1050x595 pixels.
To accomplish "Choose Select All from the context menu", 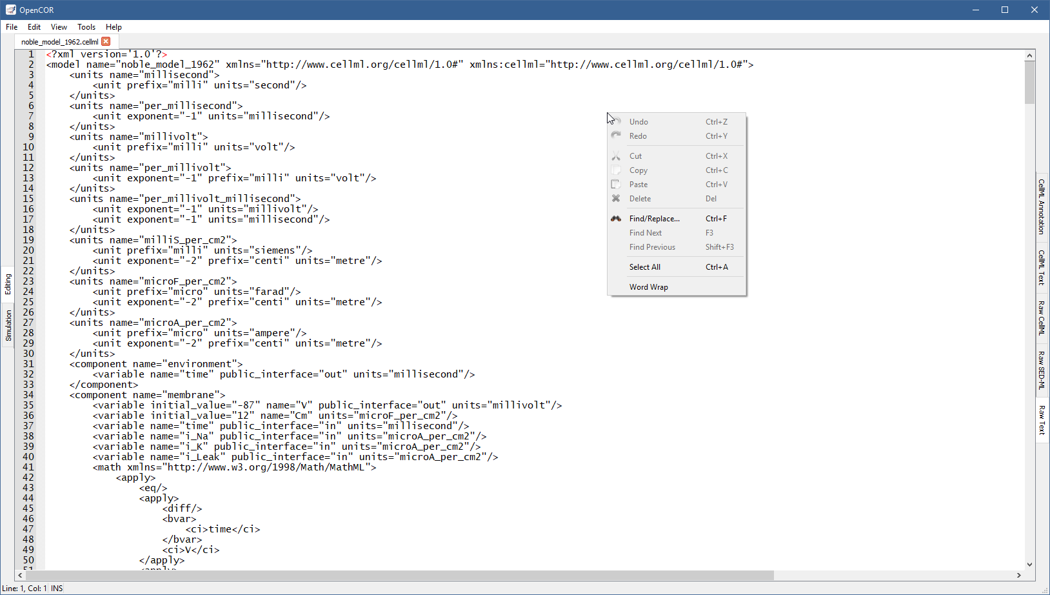I will pos(644,267).
